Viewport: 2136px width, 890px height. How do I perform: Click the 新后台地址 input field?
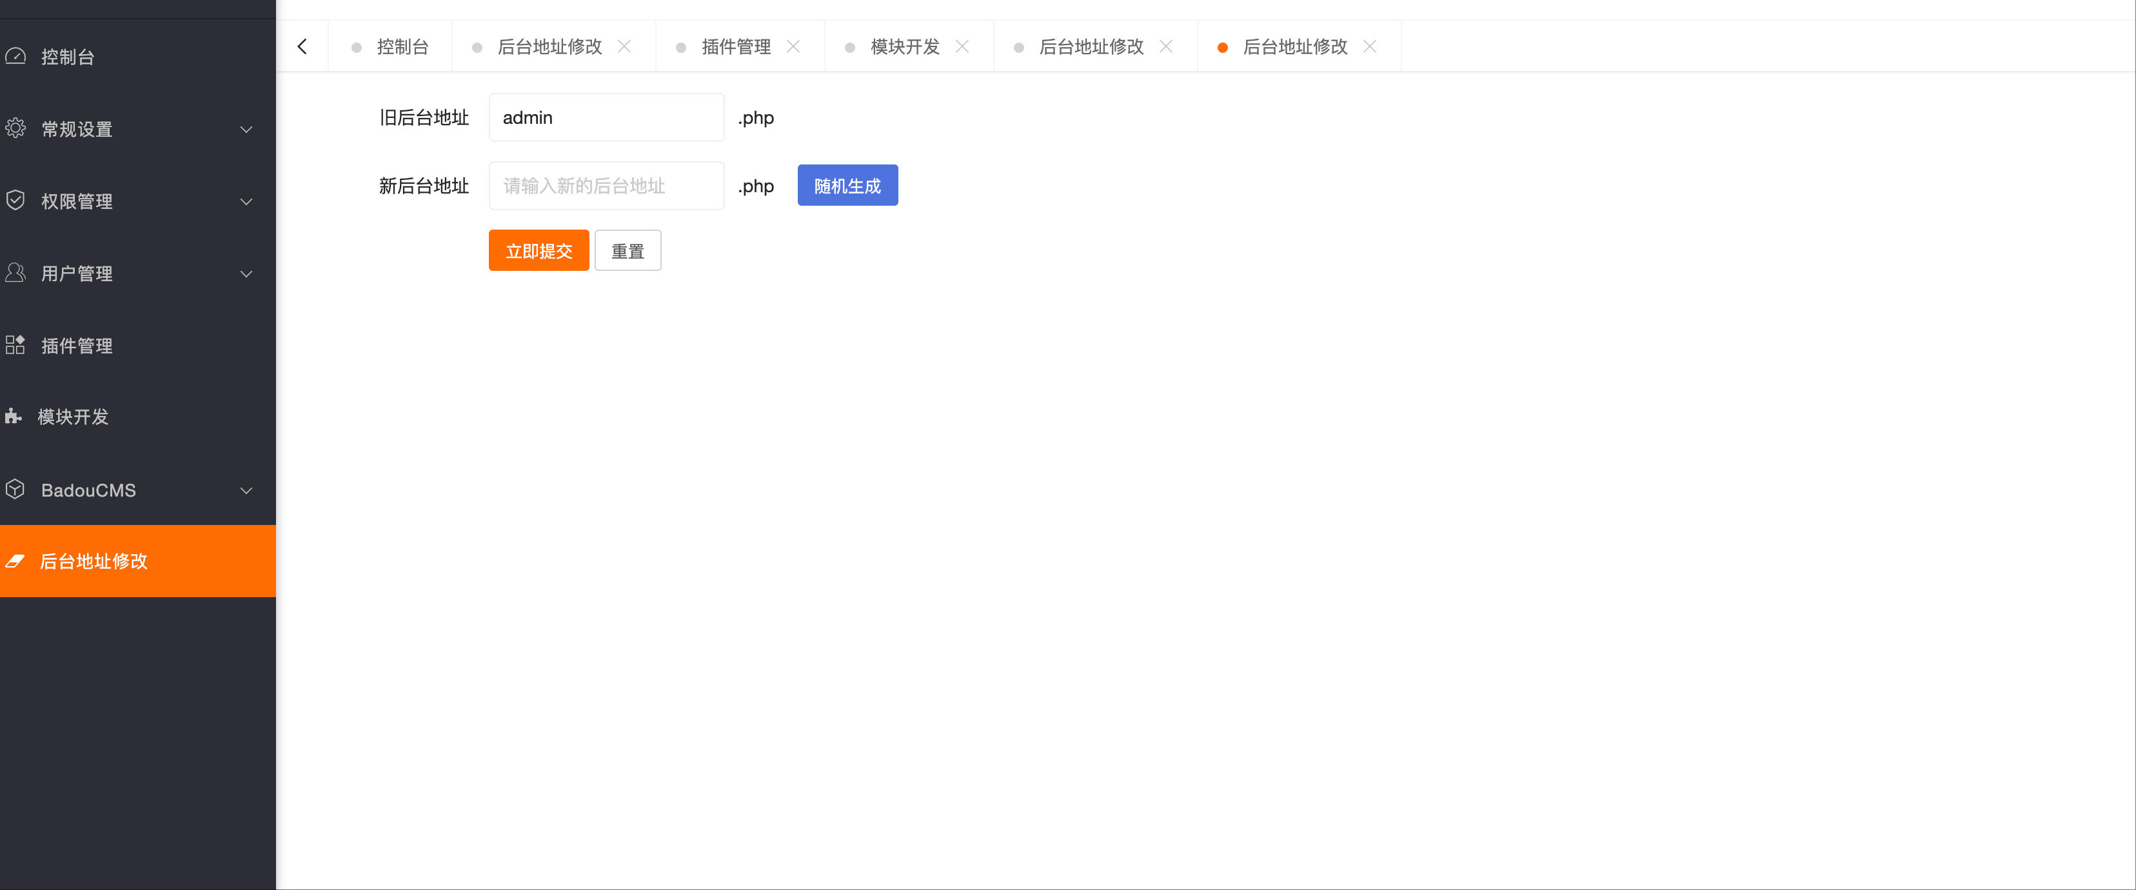pos(606,185)
